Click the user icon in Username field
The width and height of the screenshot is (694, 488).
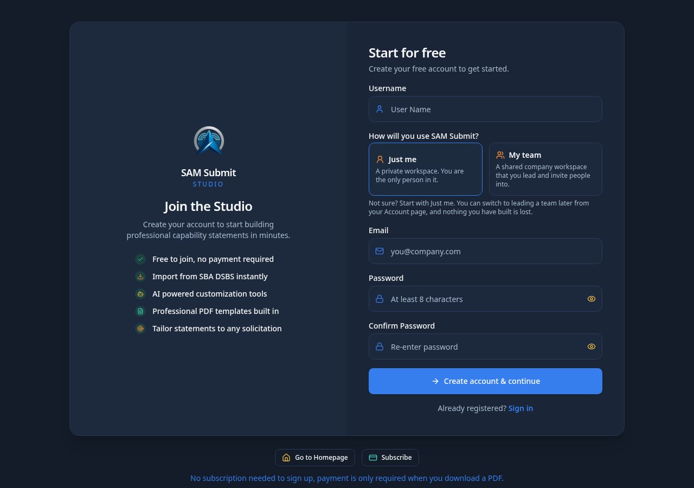tap(380, 109)
